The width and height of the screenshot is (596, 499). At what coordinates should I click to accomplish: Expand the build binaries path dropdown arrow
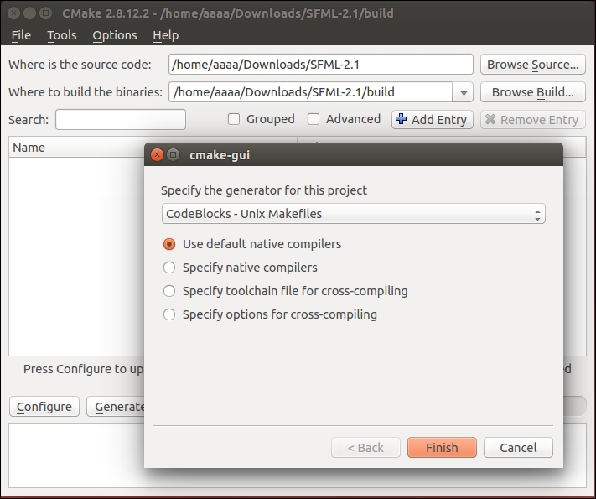pos(463,92)
